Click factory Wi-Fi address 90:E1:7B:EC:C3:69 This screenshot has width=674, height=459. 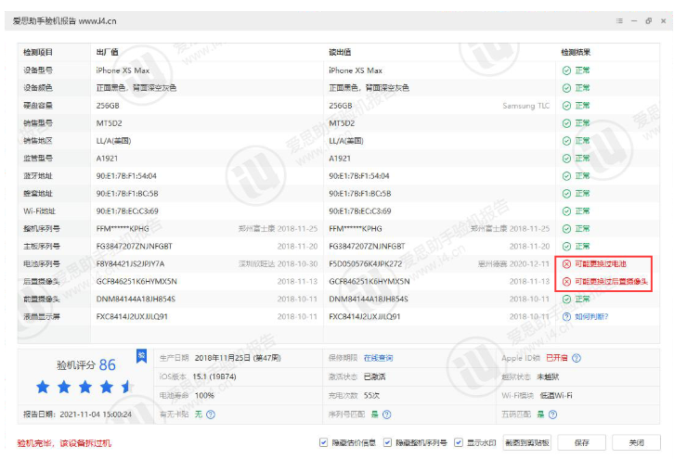coord(127,211)
